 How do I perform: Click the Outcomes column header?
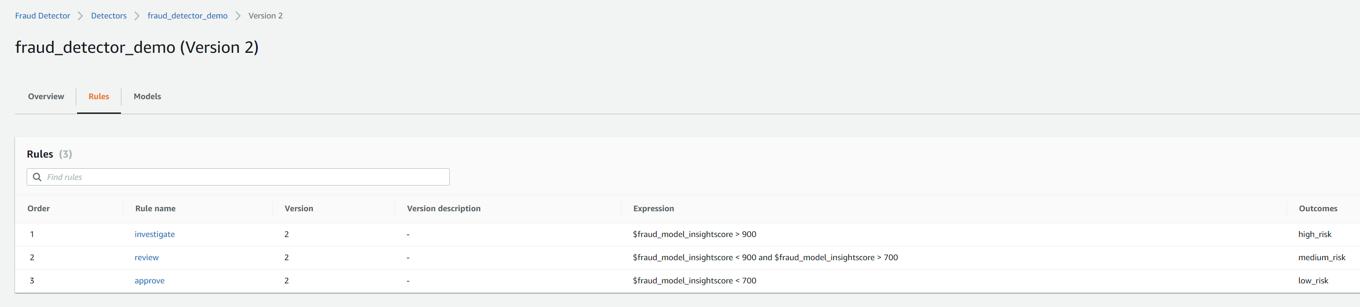click(1318, 209)
